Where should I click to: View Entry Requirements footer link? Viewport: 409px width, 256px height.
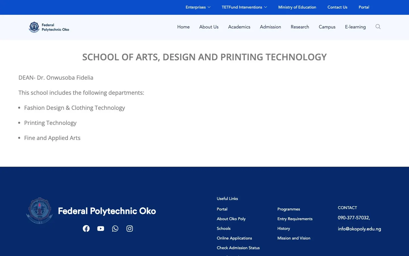click(x=295, y=219)
